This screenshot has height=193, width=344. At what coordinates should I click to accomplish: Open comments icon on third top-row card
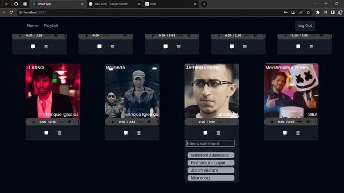(166, 47)
